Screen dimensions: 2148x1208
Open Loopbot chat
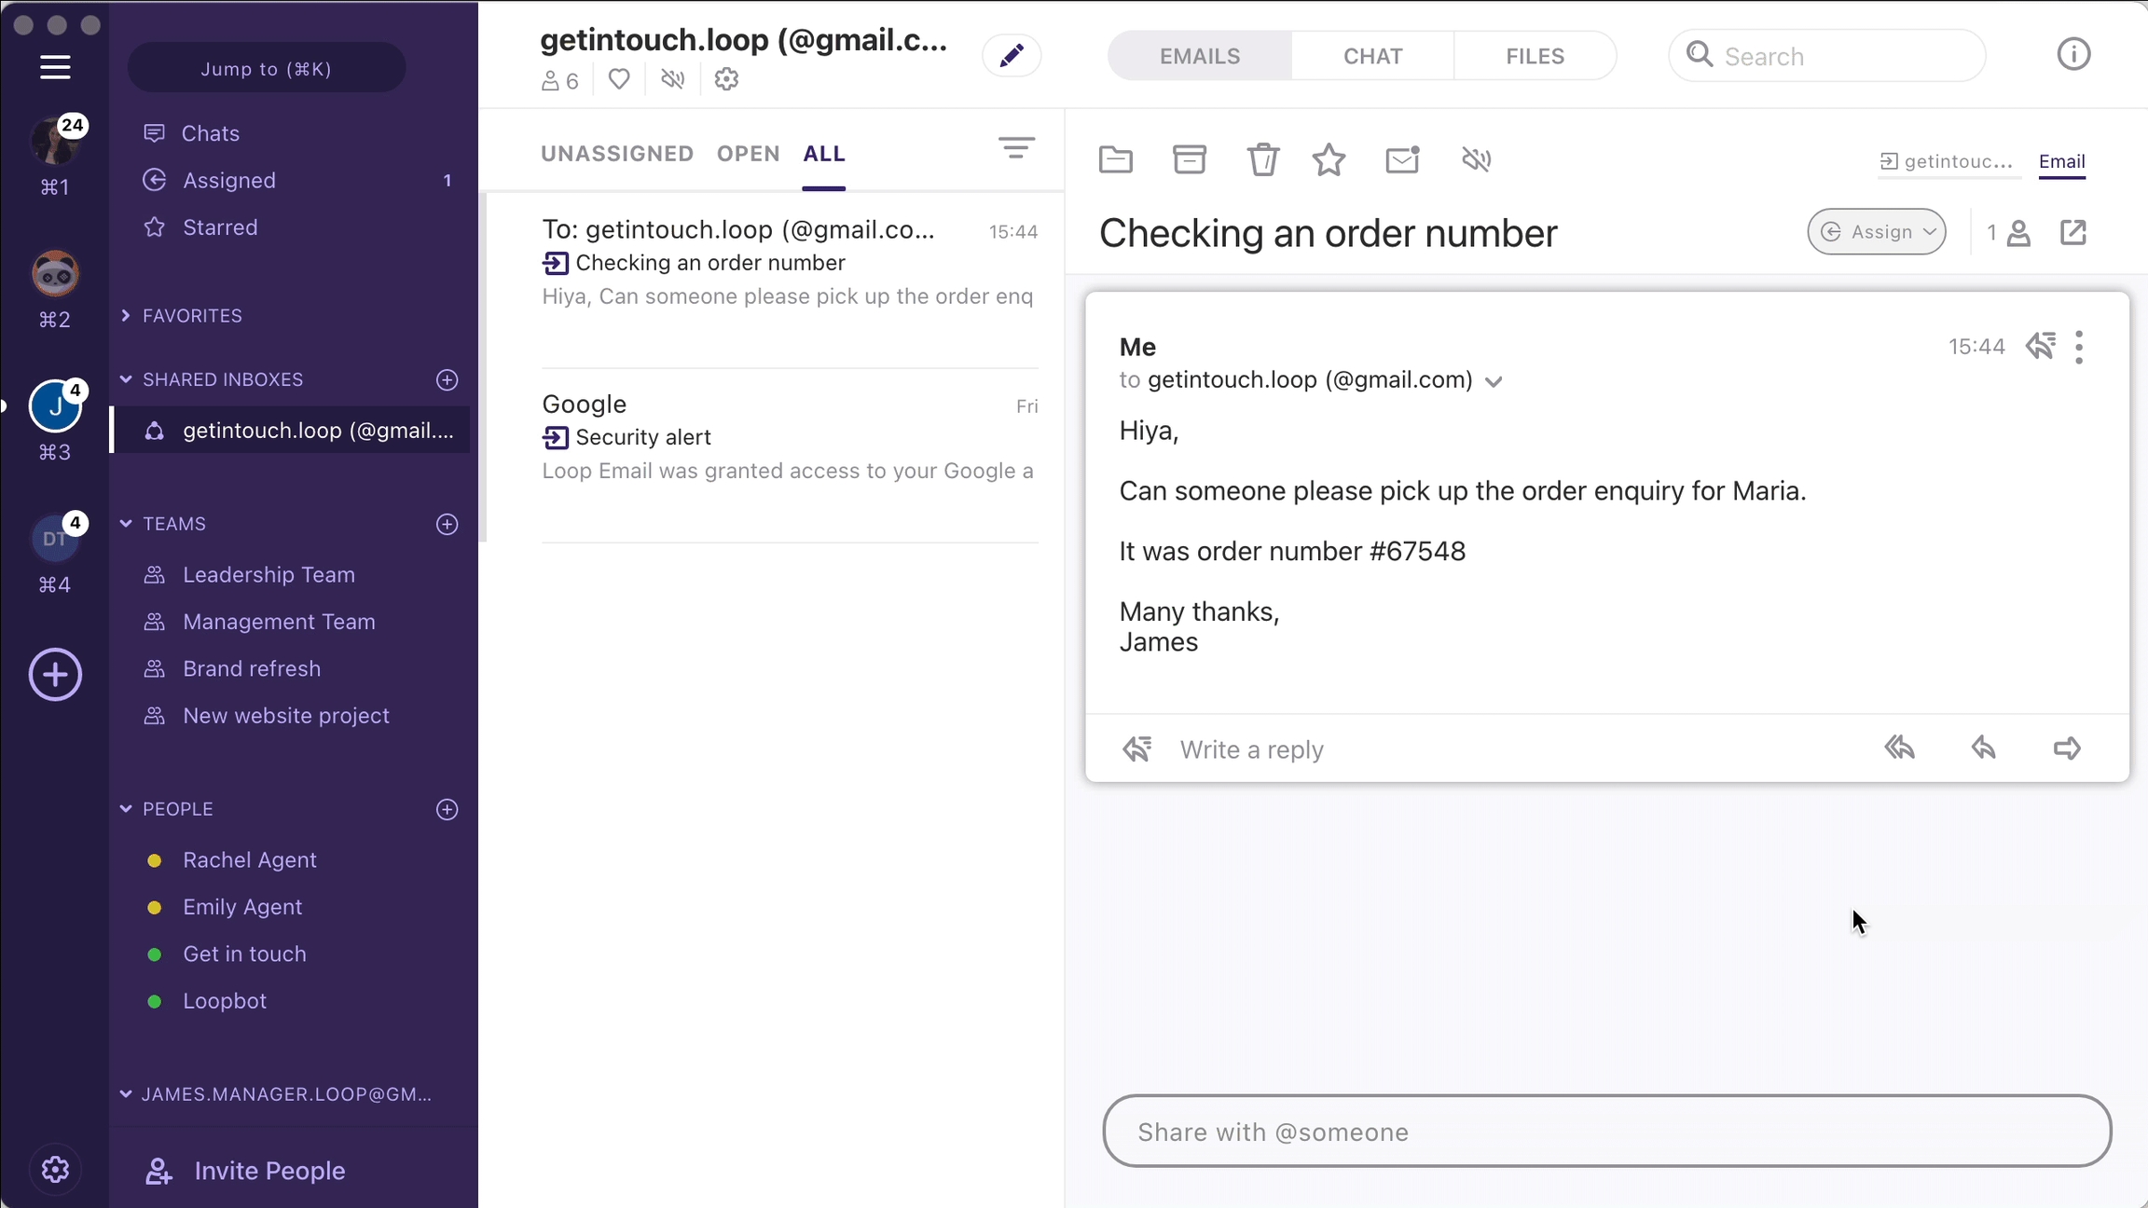(225, 1001)
